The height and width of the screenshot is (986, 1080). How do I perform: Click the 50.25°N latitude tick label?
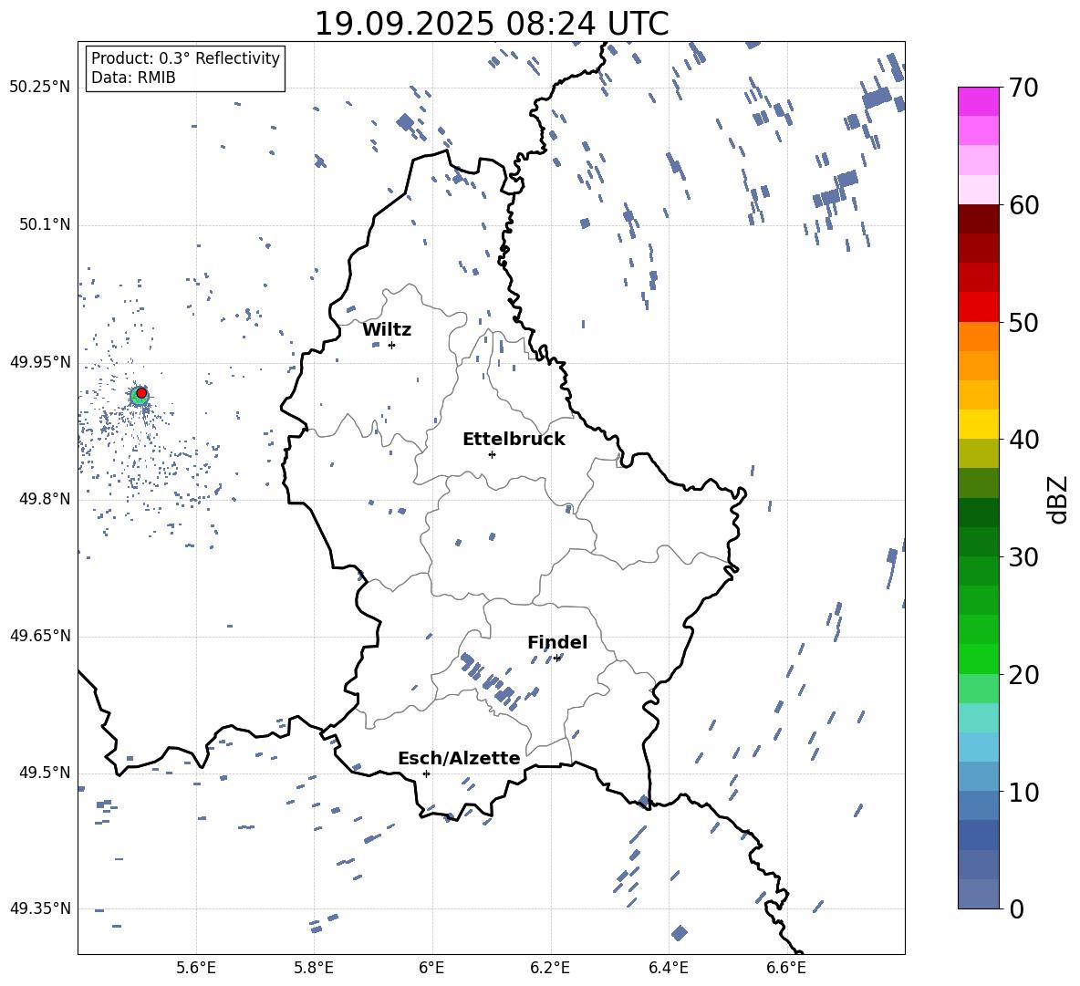tap(40, 88)
